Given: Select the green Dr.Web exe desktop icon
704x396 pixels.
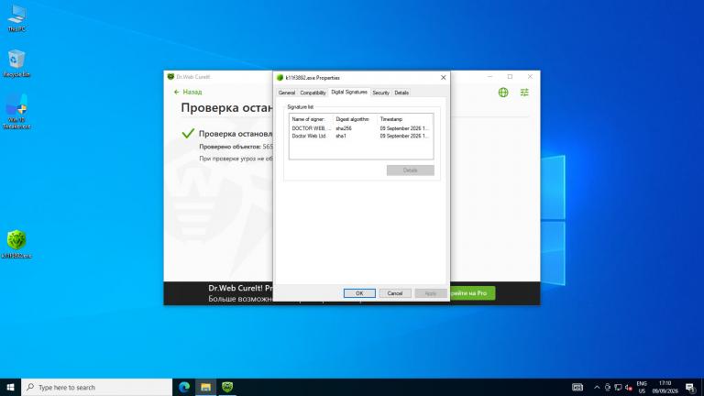Looking at the screenshot, I should tap(16, 244).
